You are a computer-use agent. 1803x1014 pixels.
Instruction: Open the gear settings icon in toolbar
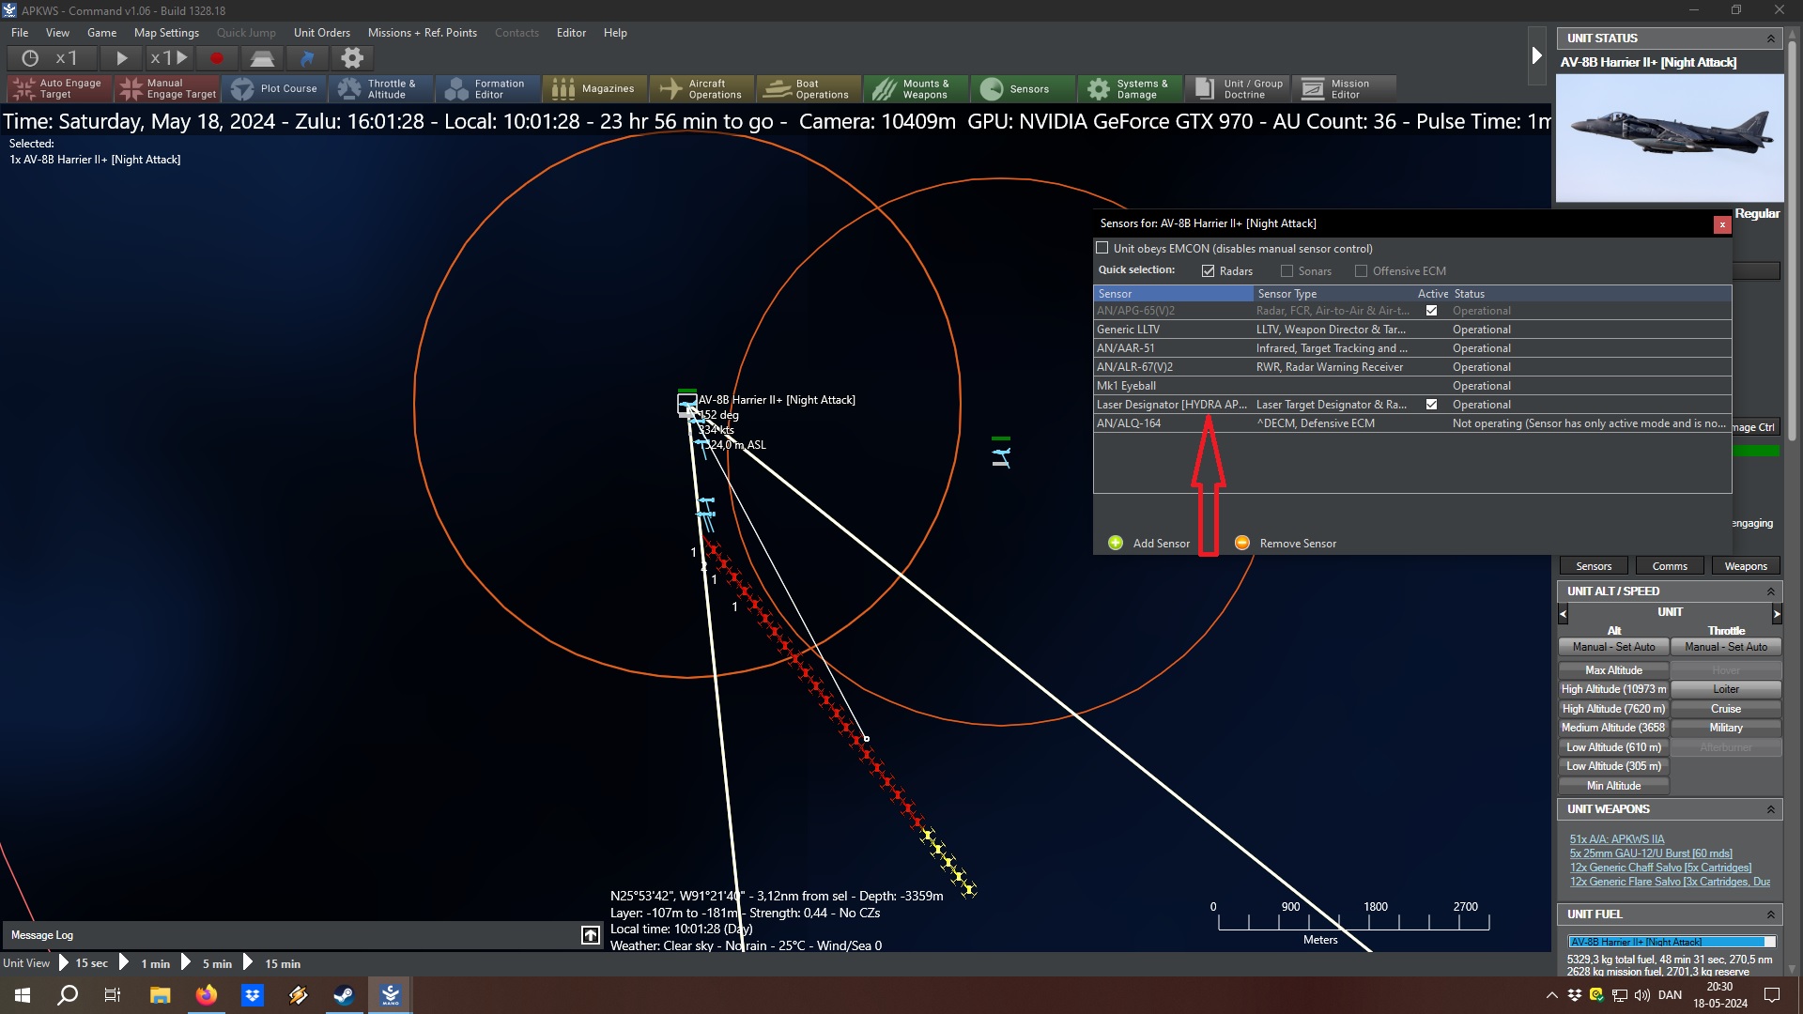pos(352,58)
